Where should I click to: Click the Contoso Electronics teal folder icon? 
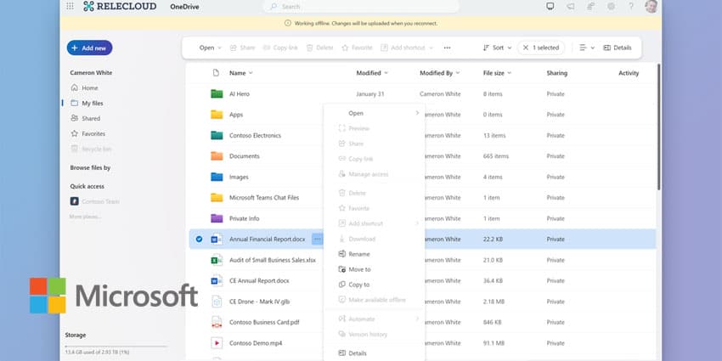pos(217,135)
